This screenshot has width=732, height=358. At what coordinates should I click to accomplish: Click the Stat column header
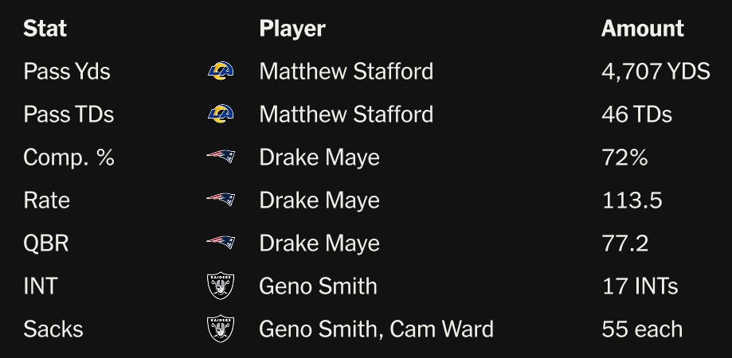tap(45, 29)
